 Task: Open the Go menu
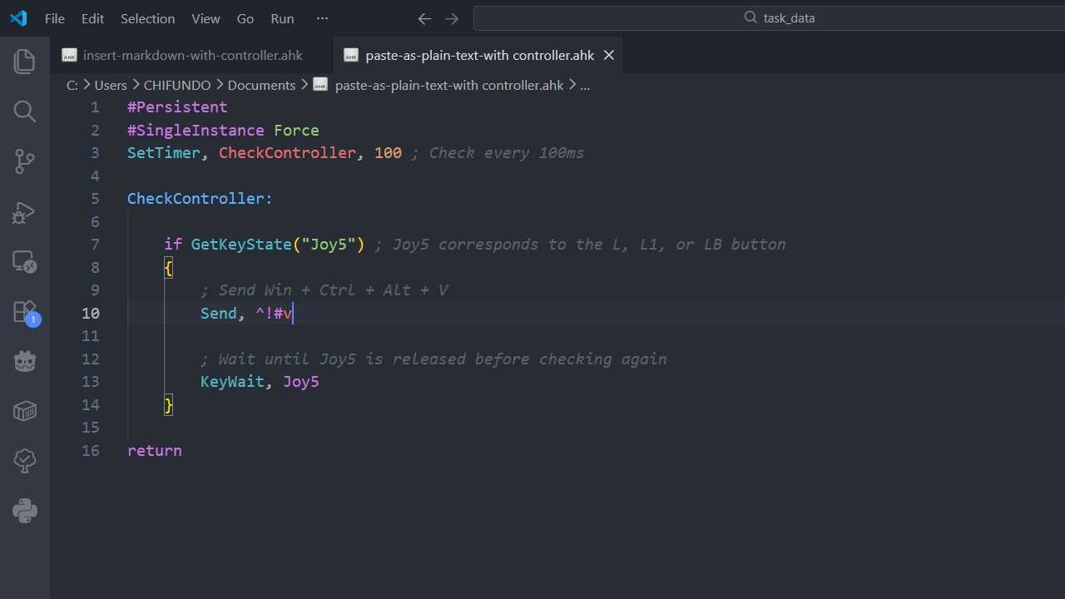(245, 18)
